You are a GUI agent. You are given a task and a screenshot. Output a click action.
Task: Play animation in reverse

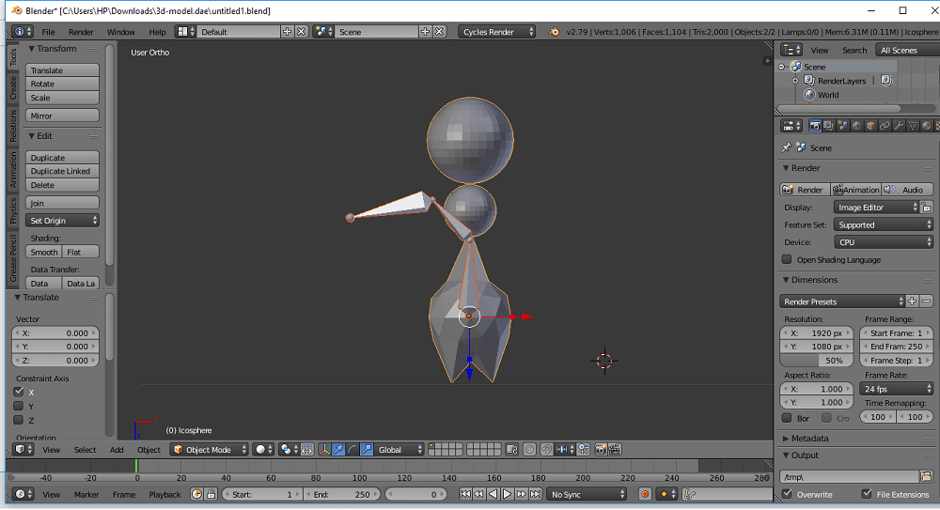click(493, 494)
